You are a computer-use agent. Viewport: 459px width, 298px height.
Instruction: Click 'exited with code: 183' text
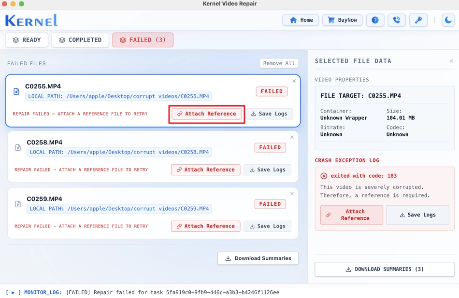click(x=363, y=176)
